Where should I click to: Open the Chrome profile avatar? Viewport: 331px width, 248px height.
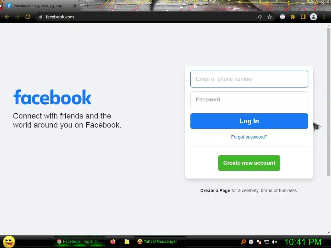tap(314, 17)
